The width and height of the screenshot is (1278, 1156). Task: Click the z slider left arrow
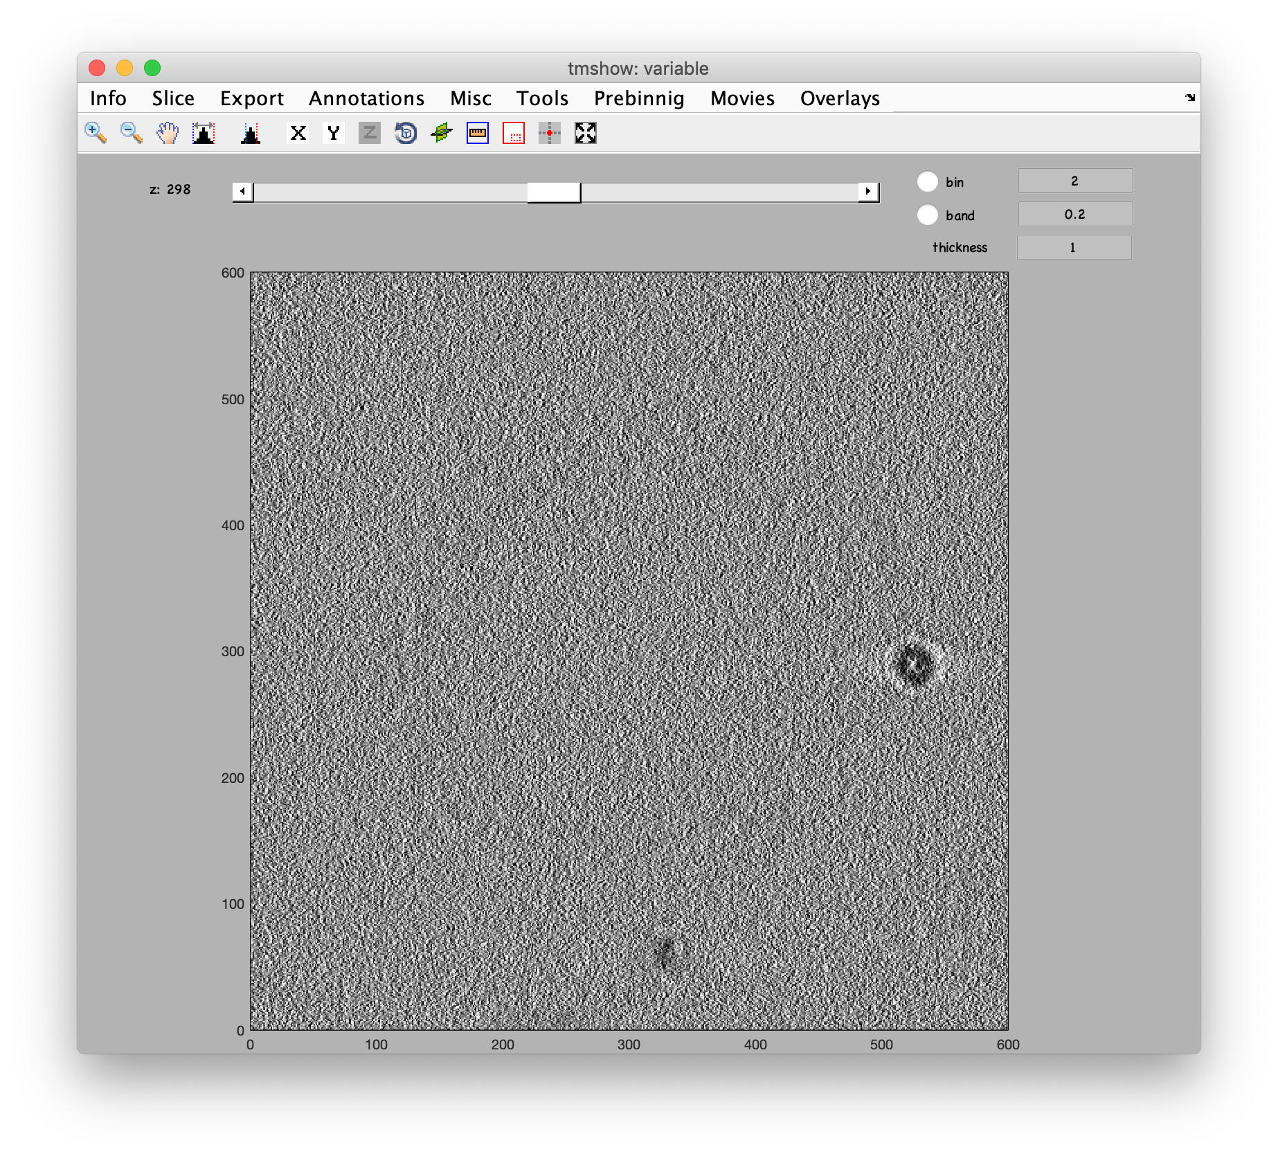coord(242,192)
